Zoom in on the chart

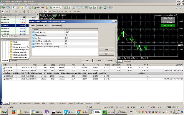78,8
